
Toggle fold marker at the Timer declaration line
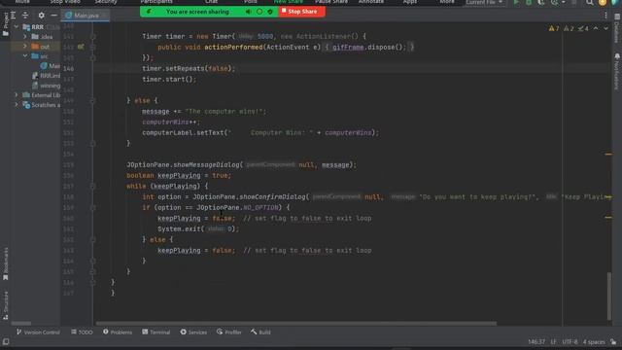pos(93,36)
